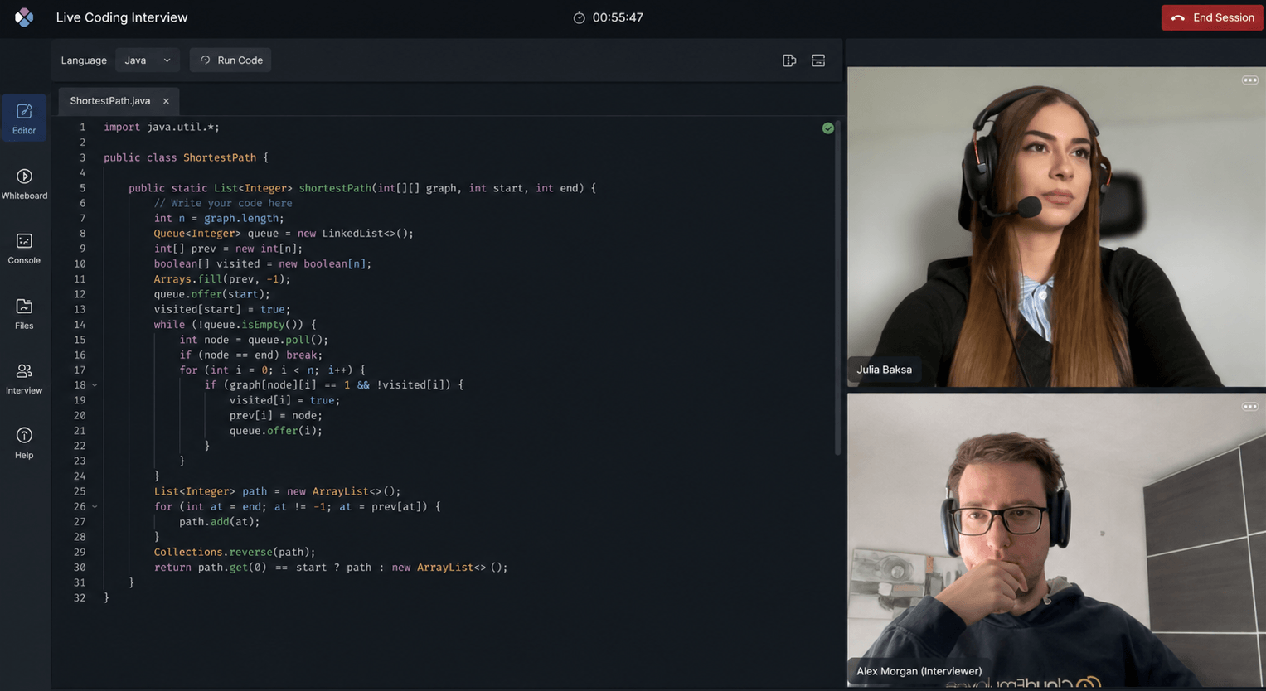Viewport: 1266px width, 691px height.
Task: Open the Help section
Action: 24,443
